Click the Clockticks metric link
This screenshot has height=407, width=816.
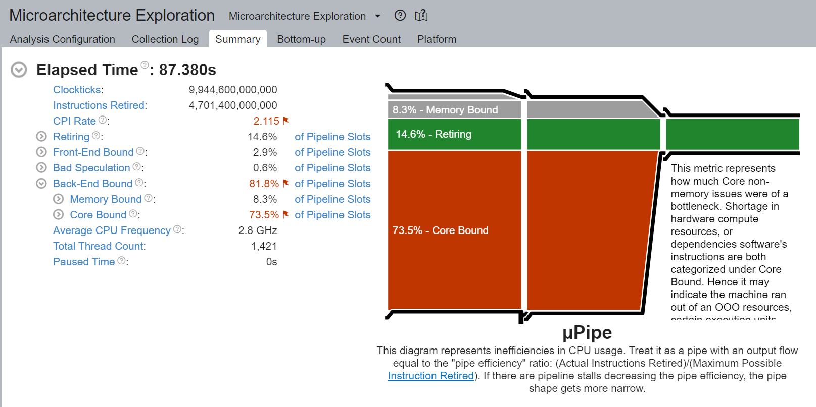(x=77, y=90)
